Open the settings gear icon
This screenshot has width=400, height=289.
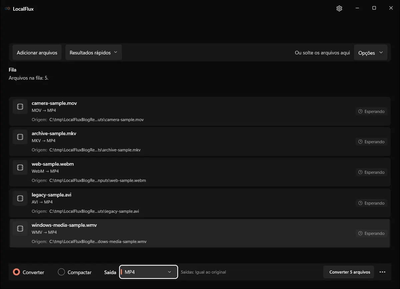click(x=339, y=8)
